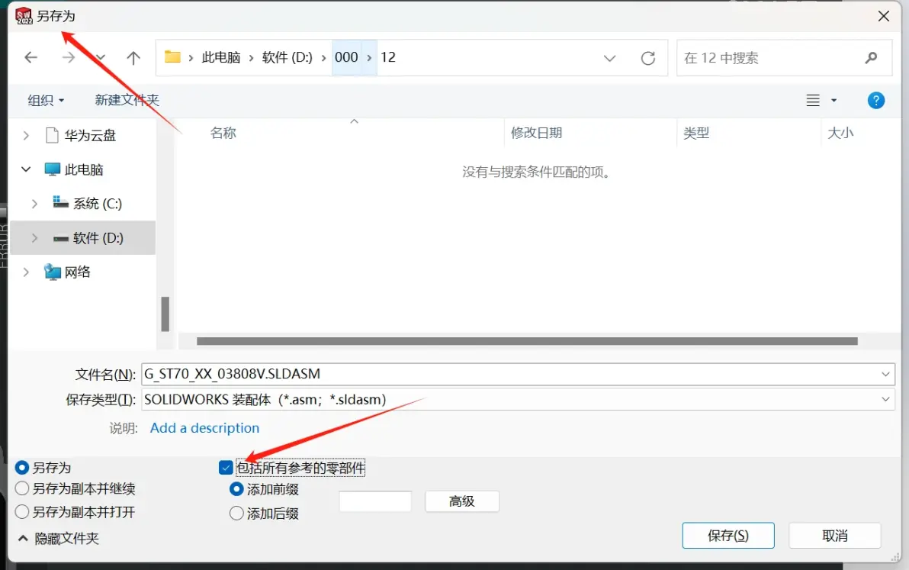This screenshot has width=909, height=570.
Task: Create folder with 新建文件夹
Action: 127,100
